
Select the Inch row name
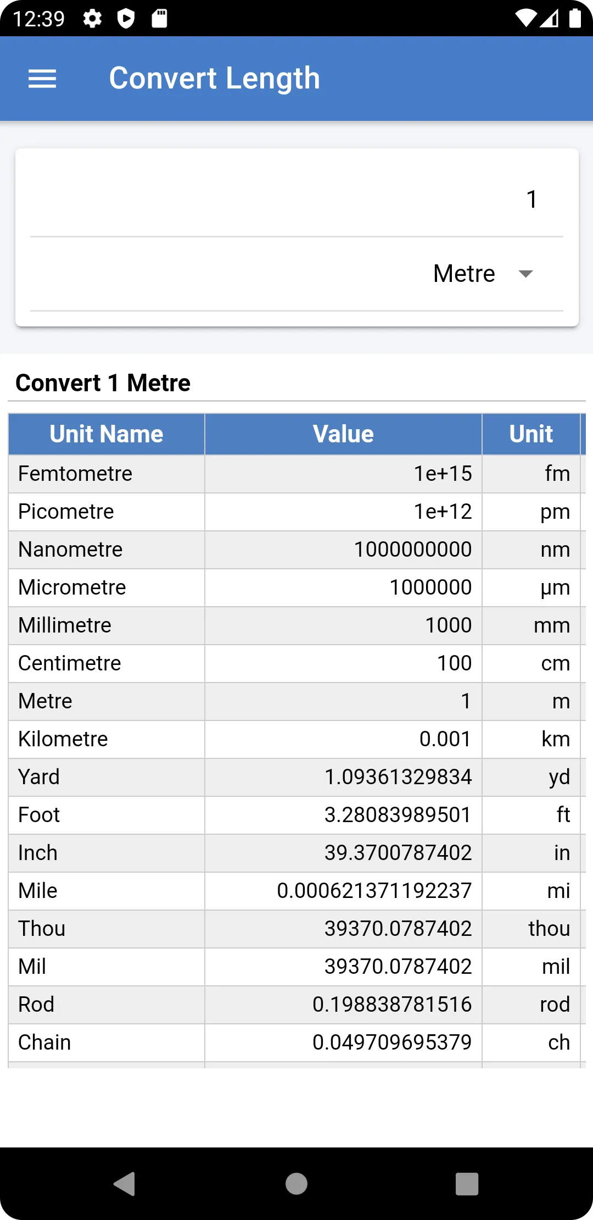(38, 853)
